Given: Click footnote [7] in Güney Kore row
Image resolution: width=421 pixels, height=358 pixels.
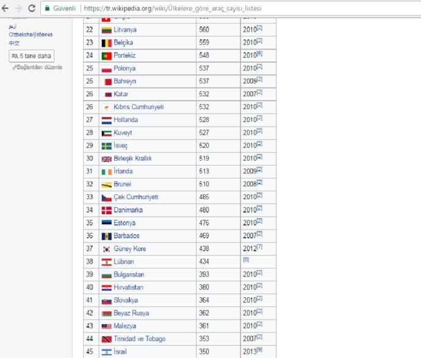Looking at the screenshot, I should [259, 247].
